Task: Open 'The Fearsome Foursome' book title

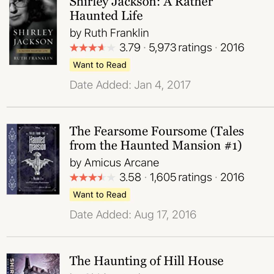Action: coord(156,138)
